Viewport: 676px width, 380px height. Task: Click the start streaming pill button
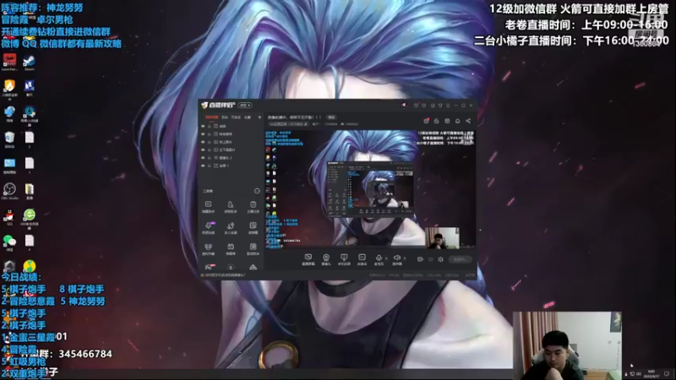point(460,259)
